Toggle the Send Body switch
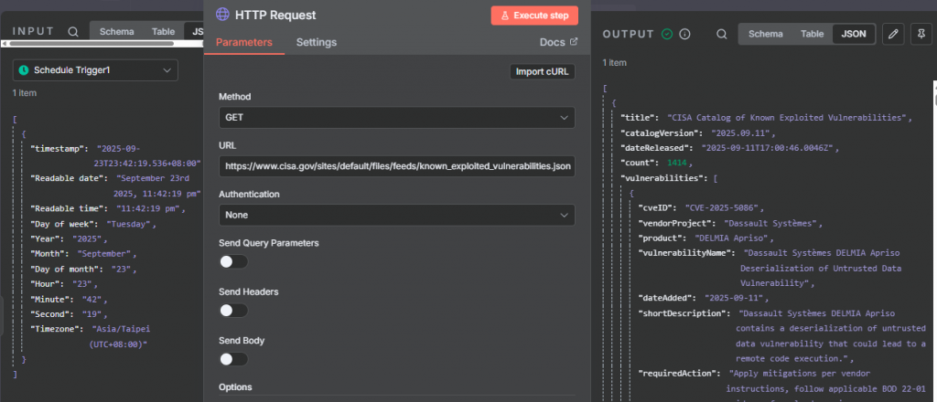937x402 pixels. click(x=233, y=359)
